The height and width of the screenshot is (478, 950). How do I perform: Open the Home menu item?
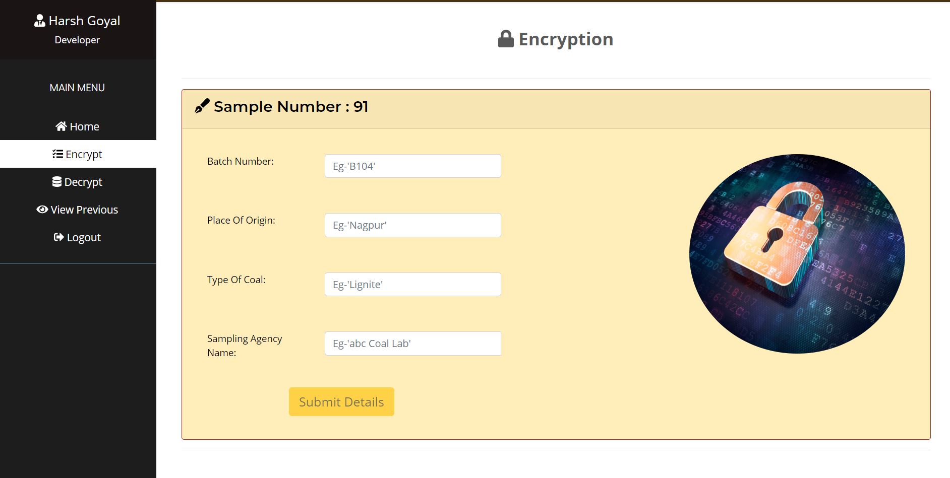pos(78,126)
